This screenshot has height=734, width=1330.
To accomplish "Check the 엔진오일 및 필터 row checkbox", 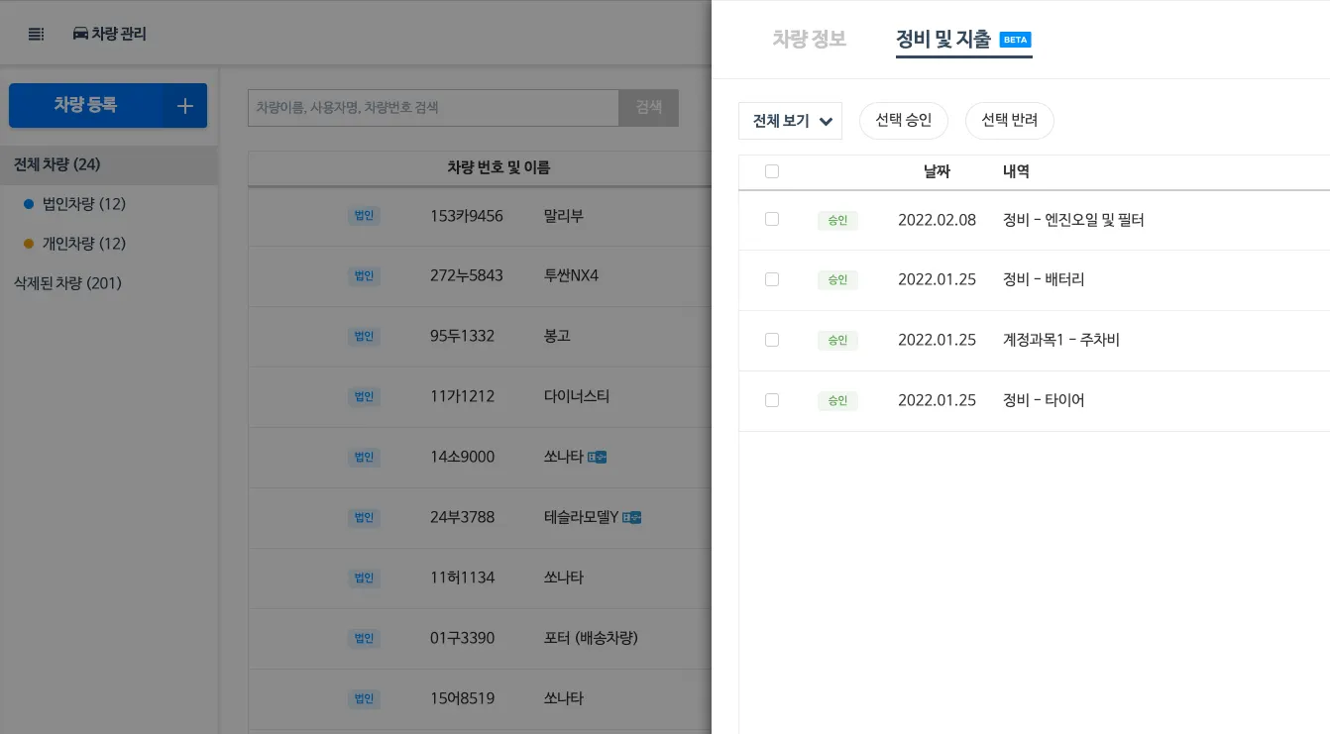I will (772, 219).
